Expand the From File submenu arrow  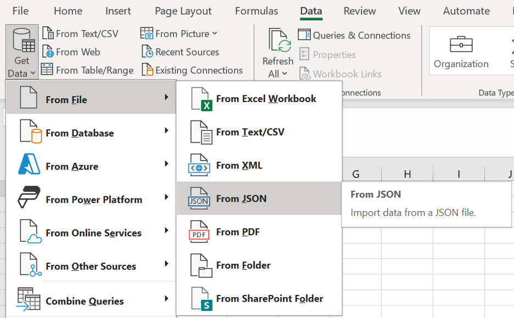[x=166, y=97]
